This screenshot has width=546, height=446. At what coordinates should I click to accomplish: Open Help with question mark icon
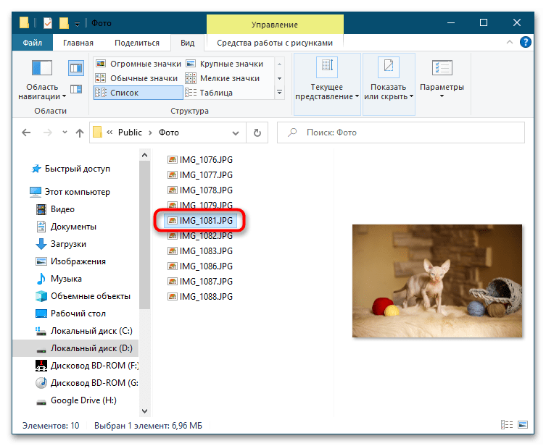(x=526, y=42)
